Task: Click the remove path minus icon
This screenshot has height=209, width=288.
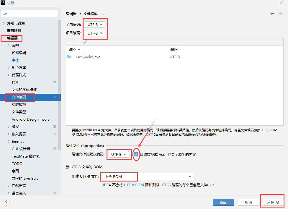Action: 78,42
